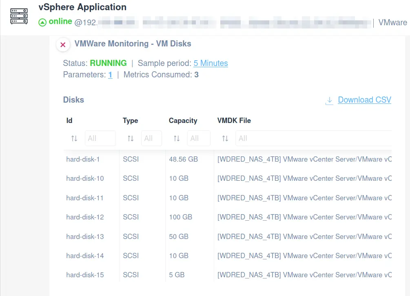
Task: Click the VMware label at top right
Action: pyautogui.click(x=392, y=23)
